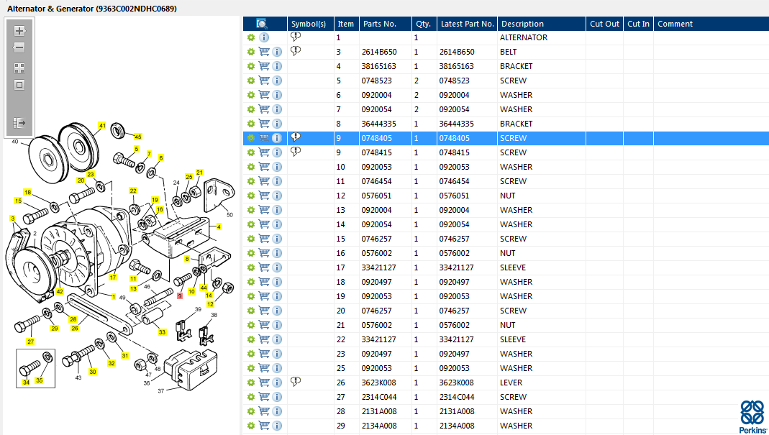The image size is (769, 435).
Task: Select callout 12 near the nut
Action: coord(210,304)
